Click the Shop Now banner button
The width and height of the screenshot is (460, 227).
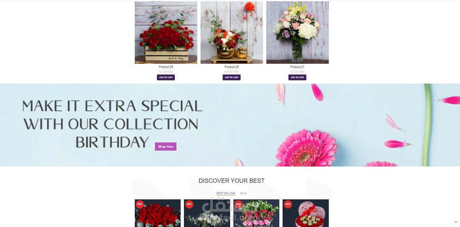166,147
